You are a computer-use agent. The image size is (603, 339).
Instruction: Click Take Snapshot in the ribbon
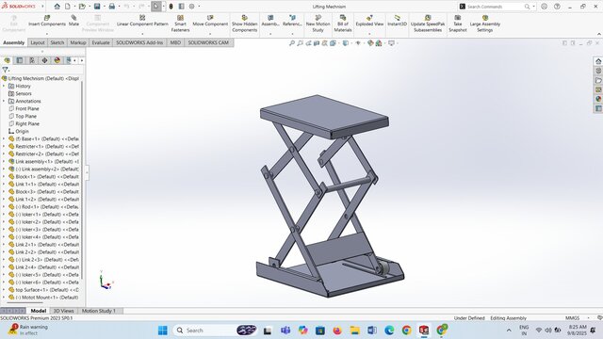click(458, 24)
